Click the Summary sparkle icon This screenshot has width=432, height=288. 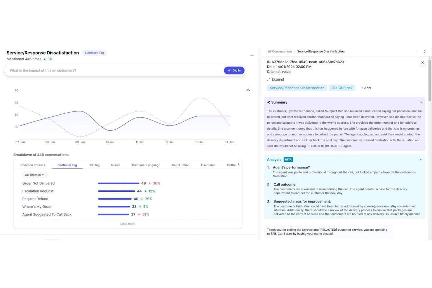pyautogui.click(x=269, y=102)
